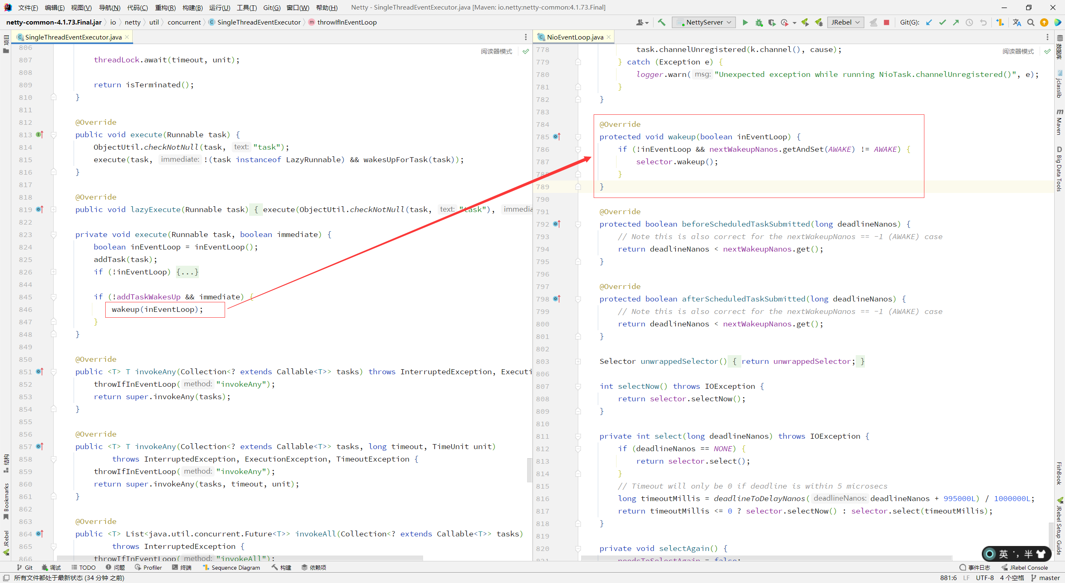
Task: Update project via Git blue arrow
Action: (x=929, y=22)
